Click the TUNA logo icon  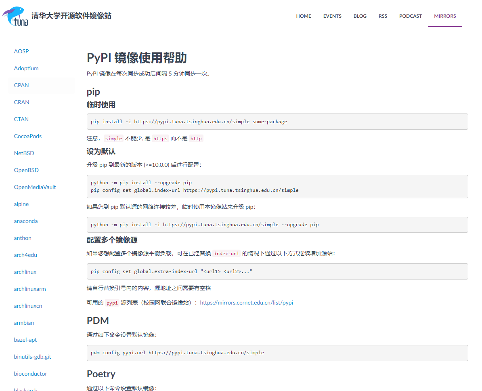click(x=15, y=16)
